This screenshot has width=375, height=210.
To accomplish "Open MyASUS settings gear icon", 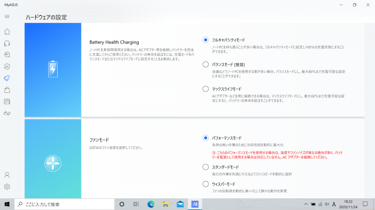I will [x=7, y=187].
